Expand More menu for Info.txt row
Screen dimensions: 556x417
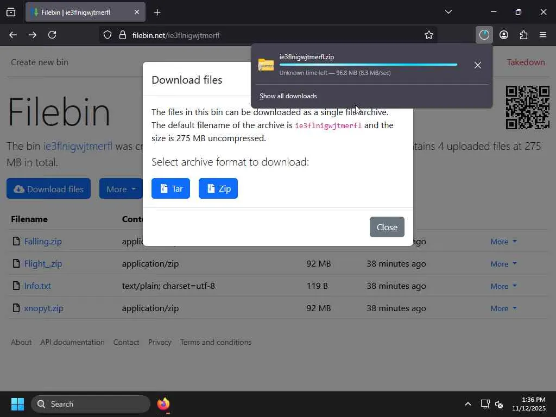(x=503, y=286)
